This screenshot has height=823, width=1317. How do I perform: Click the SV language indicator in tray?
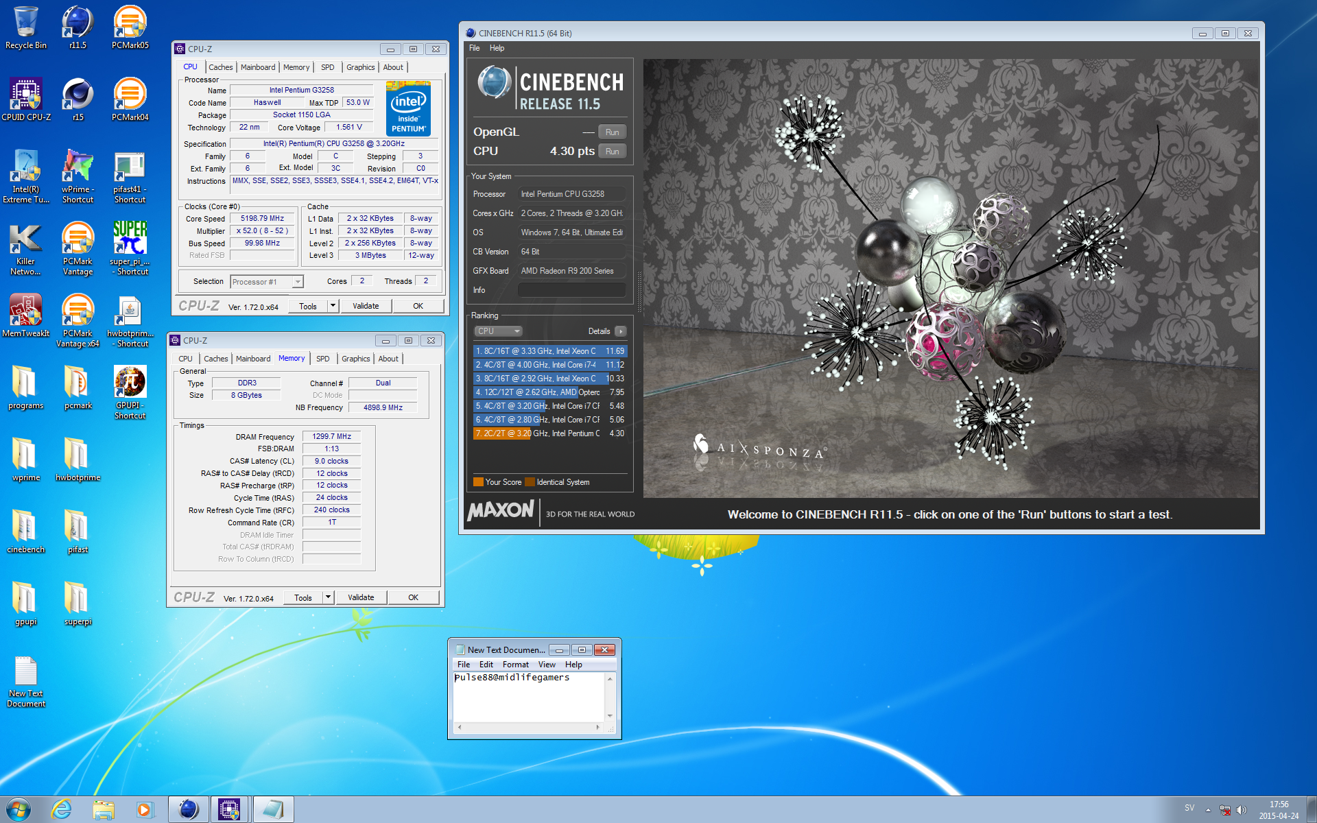pos(1189,808)
